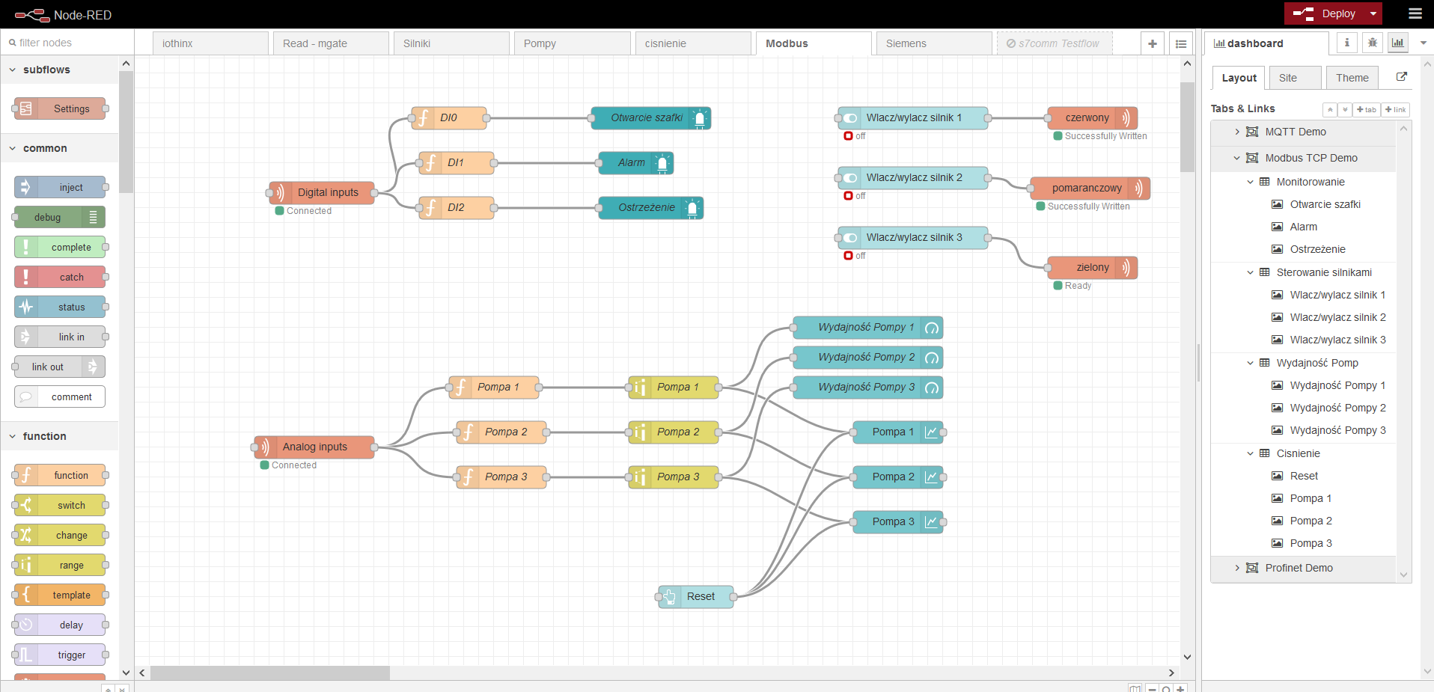Select the status node in palette

(x=60, y=307)
